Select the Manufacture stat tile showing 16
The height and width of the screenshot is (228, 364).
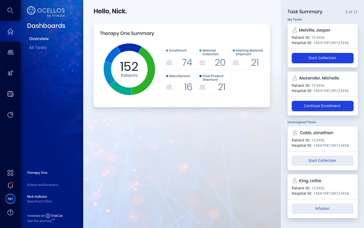(180, 83)
